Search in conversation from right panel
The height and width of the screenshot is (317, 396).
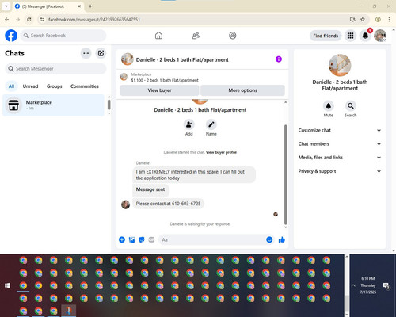(351, 106)
